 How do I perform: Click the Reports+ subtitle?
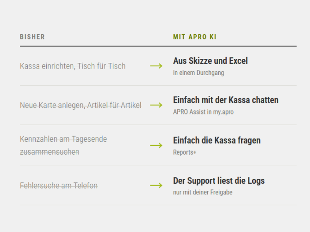coord(185,152)
